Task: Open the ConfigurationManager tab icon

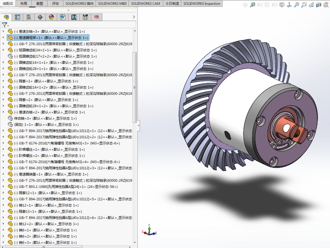Action: 29,17
